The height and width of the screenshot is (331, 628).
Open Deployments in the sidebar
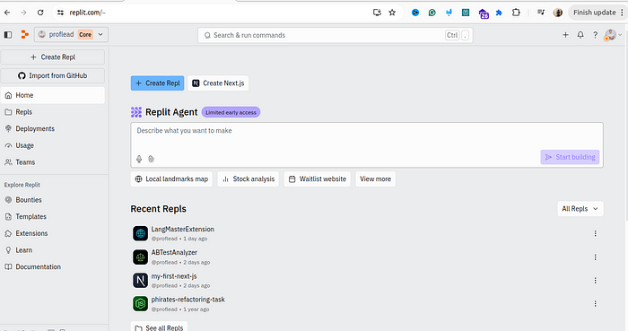pyautogui.click(x=52, y=129)
